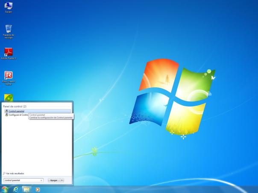Click the green desktop icon above the Start menu
Image resolution: width=258 pixels, height=193 pixels.
coord(8,97)
